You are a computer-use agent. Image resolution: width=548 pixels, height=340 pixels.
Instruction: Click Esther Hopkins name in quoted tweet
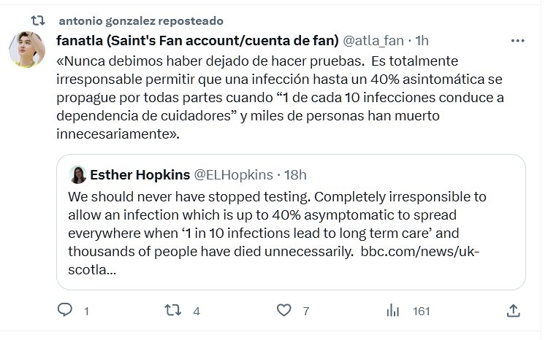(x=139, y=174)
